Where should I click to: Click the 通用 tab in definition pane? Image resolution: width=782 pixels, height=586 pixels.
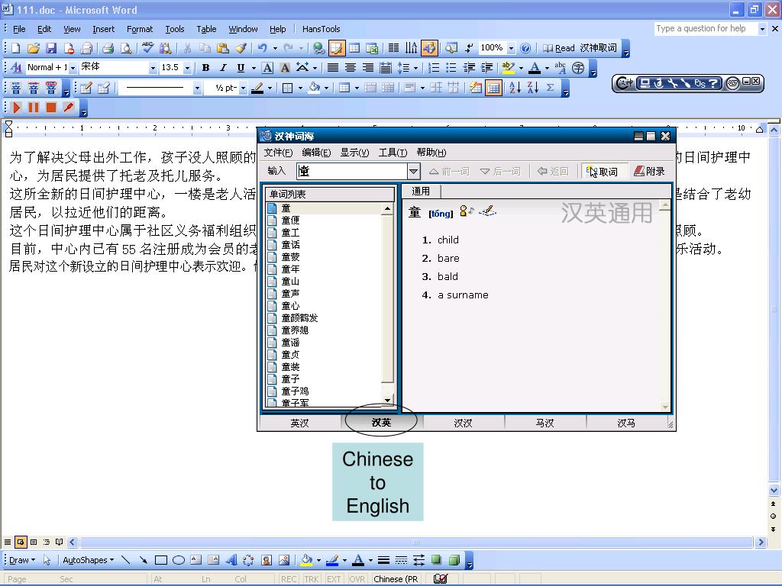tap(421, 191)
